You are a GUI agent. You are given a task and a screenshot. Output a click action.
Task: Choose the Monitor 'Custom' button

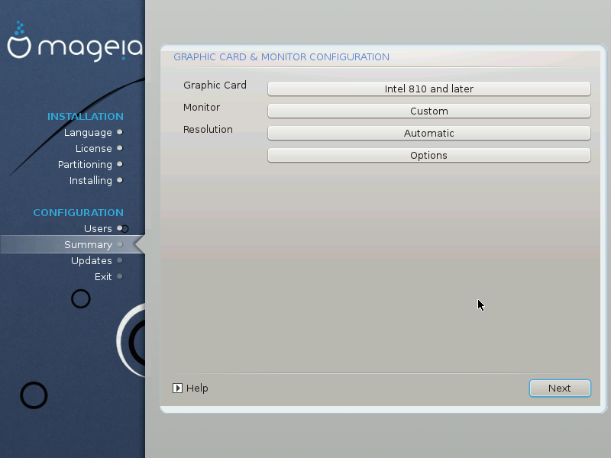429,111
